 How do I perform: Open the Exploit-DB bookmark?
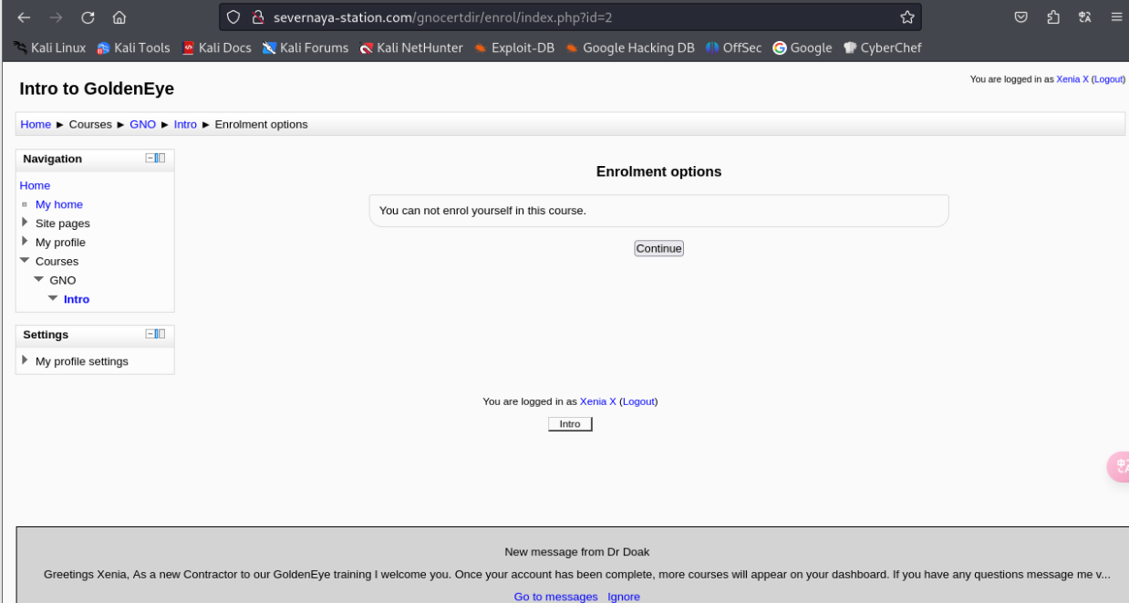(x=513, y=47)
